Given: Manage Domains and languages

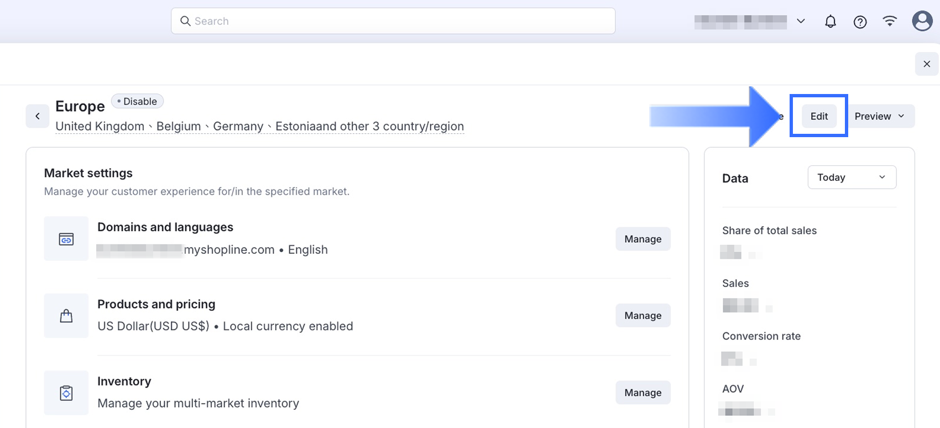Looking at the screenshot, I should pyautogui.click(x=643, y=239).
